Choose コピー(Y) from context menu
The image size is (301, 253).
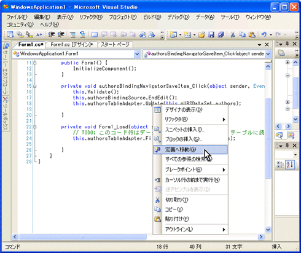click(190, 209)
